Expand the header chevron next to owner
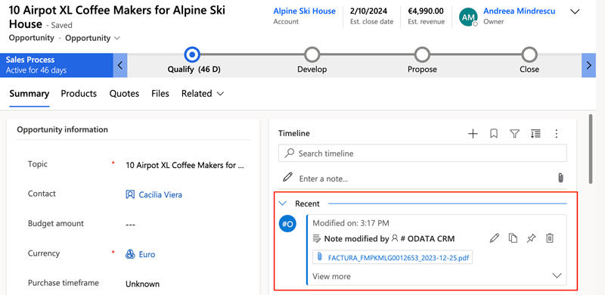 575,11
